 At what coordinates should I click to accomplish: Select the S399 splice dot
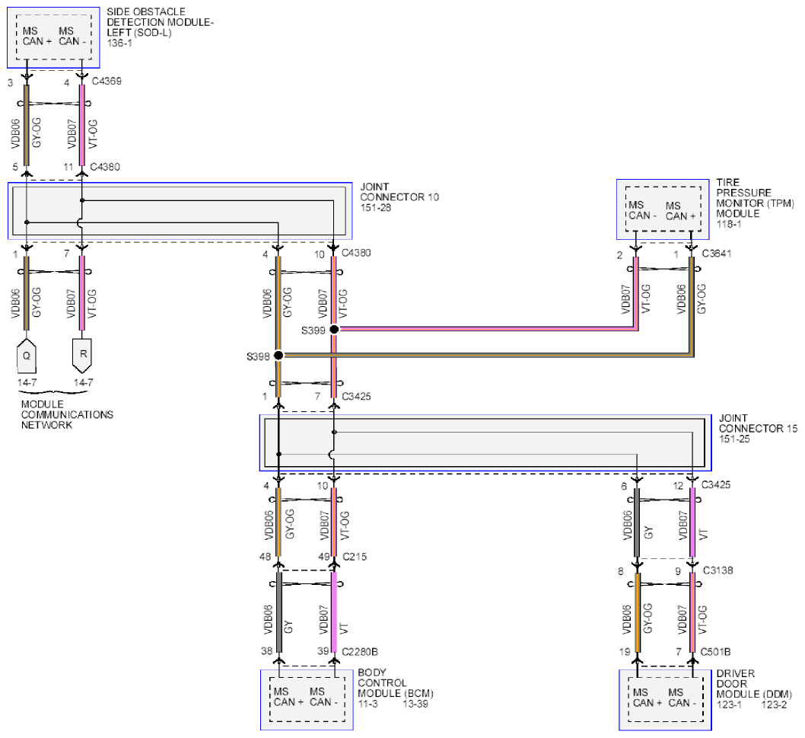point(334,330)
